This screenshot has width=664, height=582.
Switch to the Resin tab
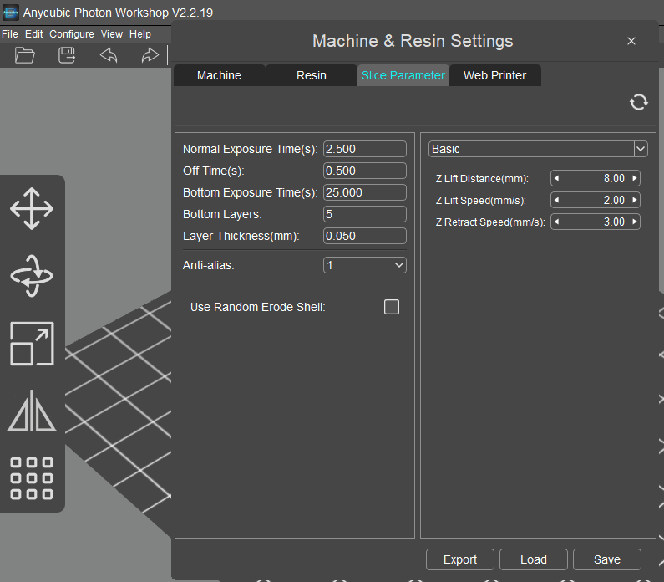click(312, 75)
